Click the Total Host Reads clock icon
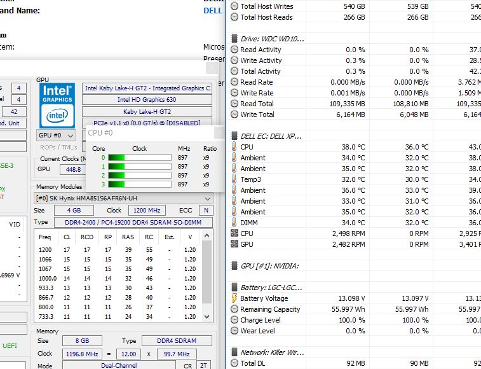The image size is (481, 369). coord(234,17)
